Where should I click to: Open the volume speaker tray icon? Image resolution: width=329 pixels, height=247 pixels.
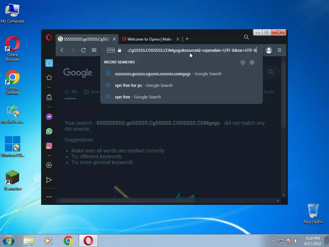(297, 241)
